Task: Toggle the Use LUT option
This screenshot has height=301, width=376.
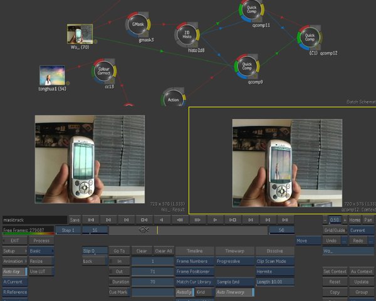Action: [41, 272]
